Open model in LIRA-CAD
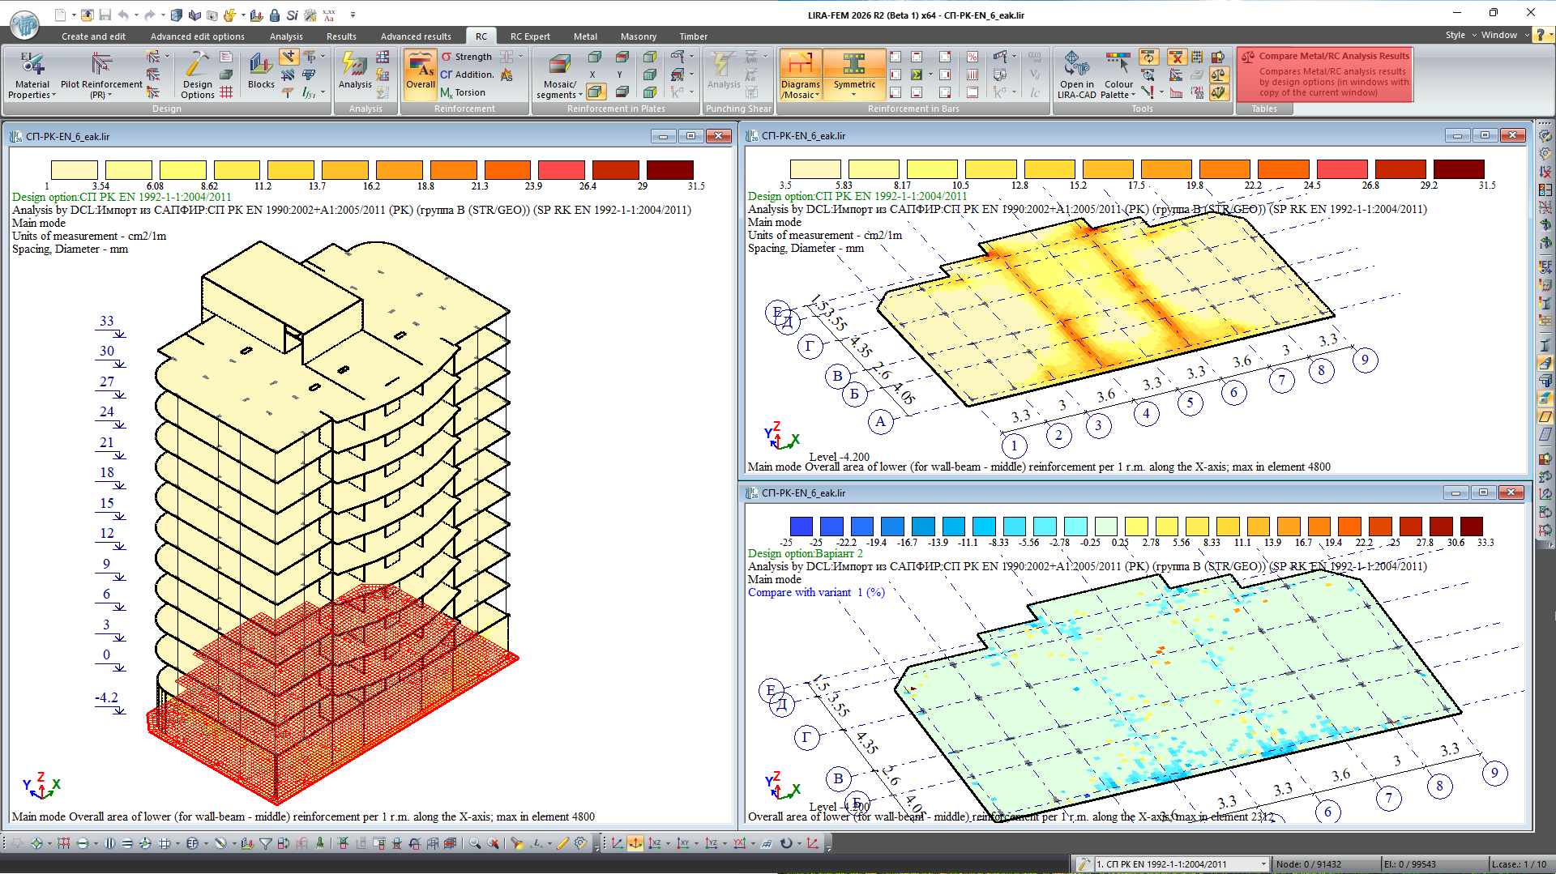Screen dimensions: 1556x874 click(1076, 75)
